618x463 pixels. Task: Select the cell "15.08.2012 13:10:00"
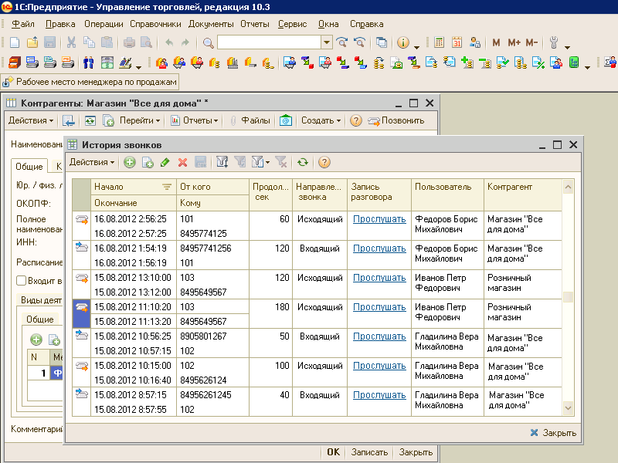[x=133, y=278]
